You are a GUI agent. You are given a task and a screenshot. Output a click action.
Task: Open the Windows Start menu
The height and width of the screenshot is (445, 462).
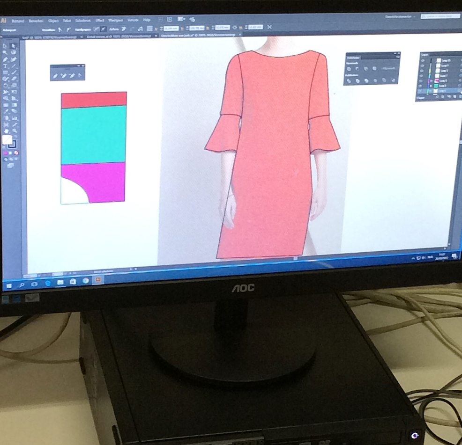click(x=8, y=285)
